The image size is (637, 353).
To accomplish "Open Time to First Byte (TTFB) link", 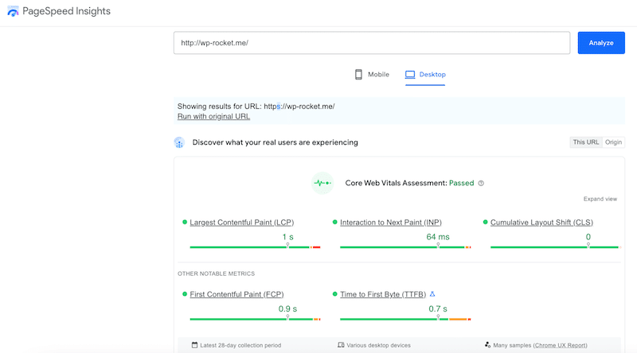I will 383,294.
